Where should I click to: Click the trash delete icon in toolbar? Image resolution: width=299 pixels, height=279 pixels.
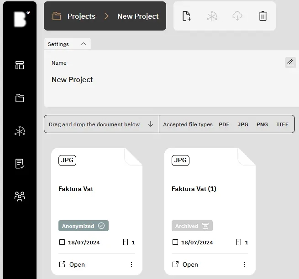tap(262, 16)
